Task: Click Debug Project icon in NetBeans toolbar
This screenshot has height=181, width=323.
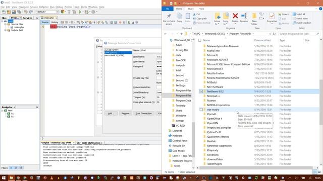Action: (86, 12)
